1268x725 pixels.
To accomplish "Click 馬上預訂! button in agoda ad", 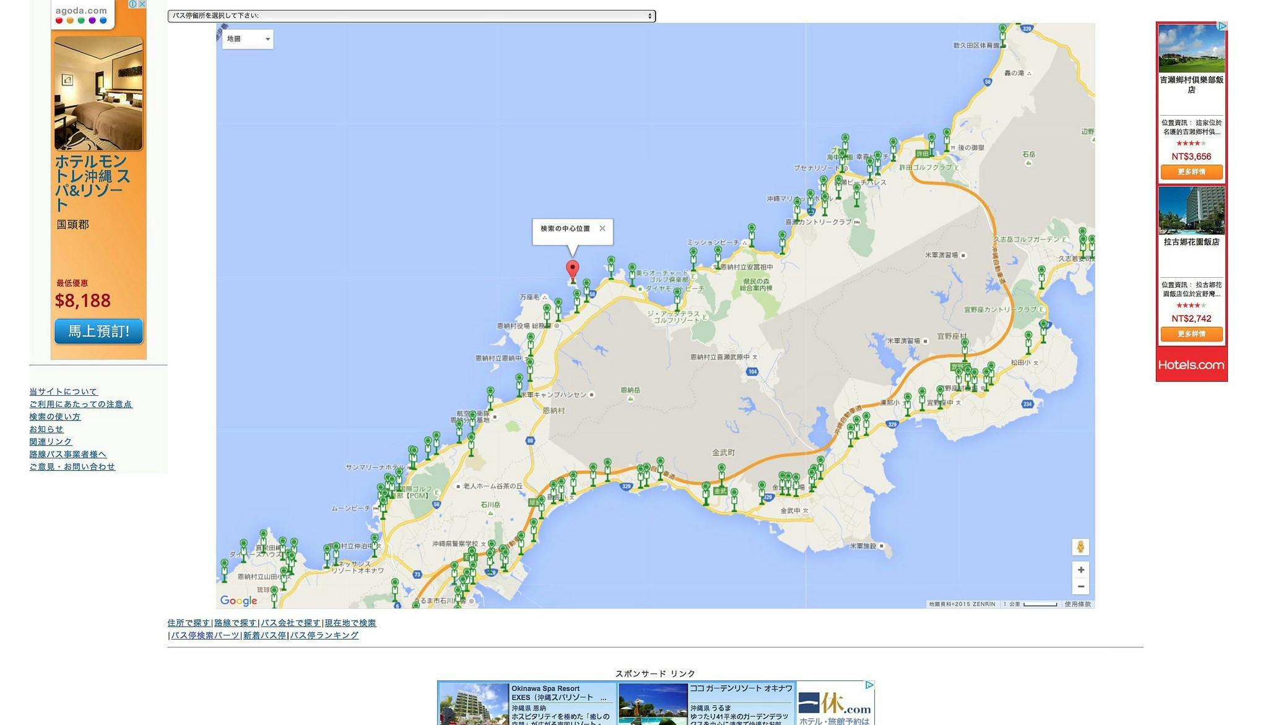I will [x=98, y=332].
